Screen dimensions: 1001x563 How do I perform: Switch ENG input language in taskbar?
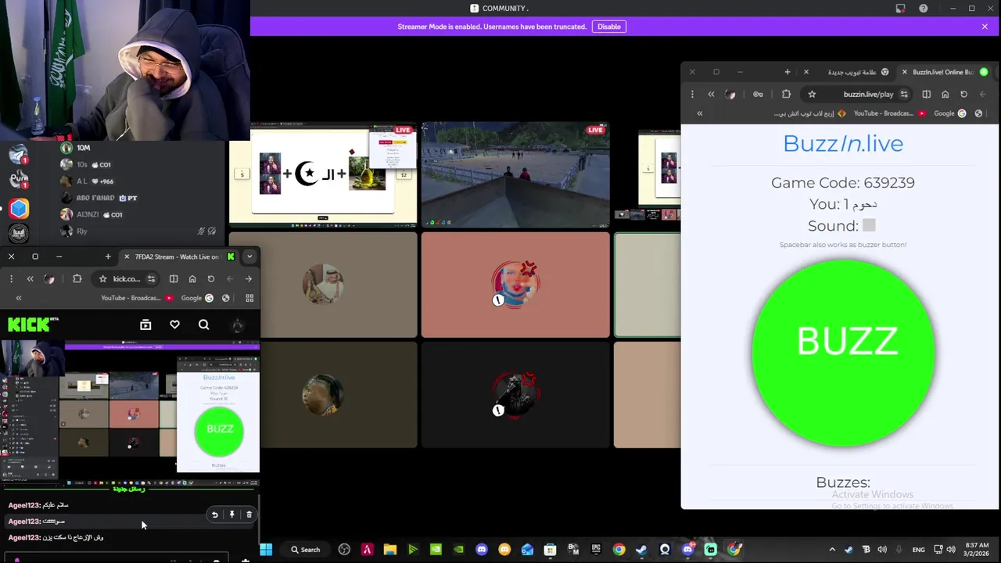919,550
